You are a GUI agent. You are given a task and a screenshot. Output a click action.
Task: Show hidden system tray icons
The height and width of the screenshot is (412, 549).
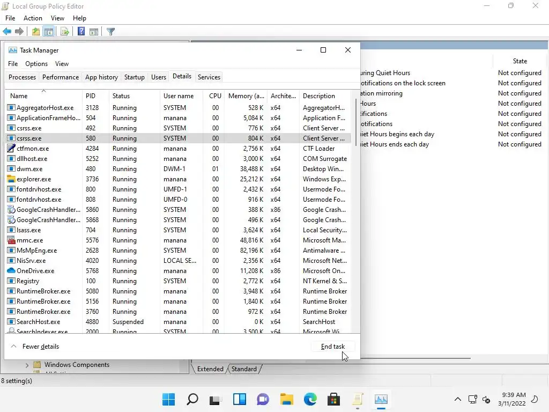point(458,399)
